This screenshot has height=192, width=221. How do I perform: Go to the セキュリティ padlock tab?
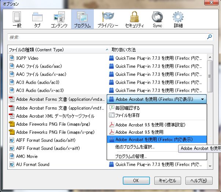point(134,19)
